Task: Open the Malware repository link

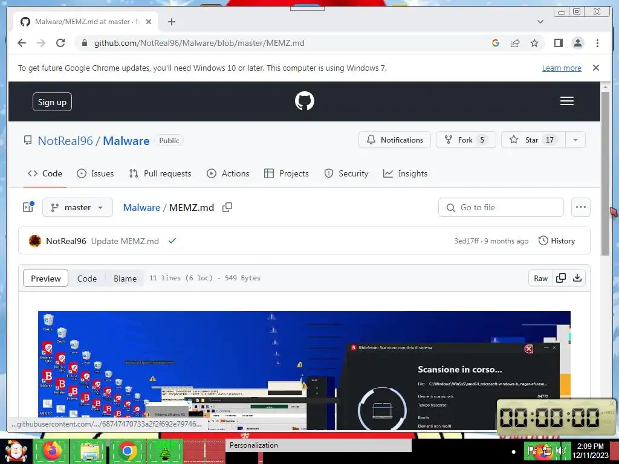Action: point(126,141)
